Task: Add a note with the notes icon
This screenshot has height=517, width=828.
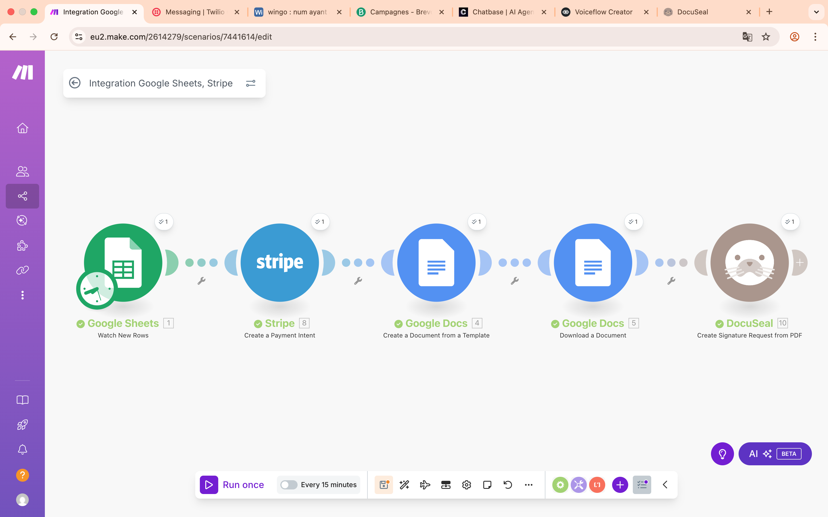Action: pos(487,485)
